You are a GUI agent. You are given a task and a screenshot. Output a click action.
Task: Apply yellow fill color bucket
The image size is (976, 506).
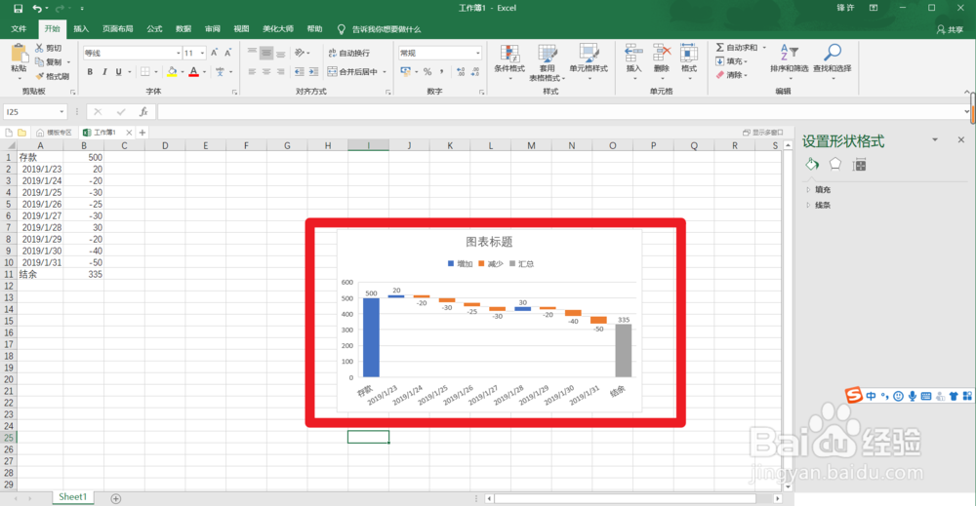172,72
